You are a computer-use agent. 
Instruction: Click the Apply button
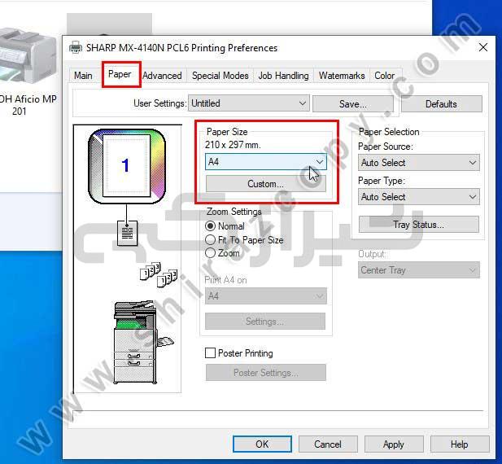pyautogui.click(x=394, y=444)
